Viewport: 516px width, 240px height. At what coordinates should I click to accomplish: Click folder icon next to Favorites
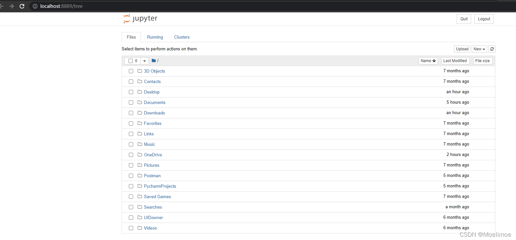(x=140, y=123)
